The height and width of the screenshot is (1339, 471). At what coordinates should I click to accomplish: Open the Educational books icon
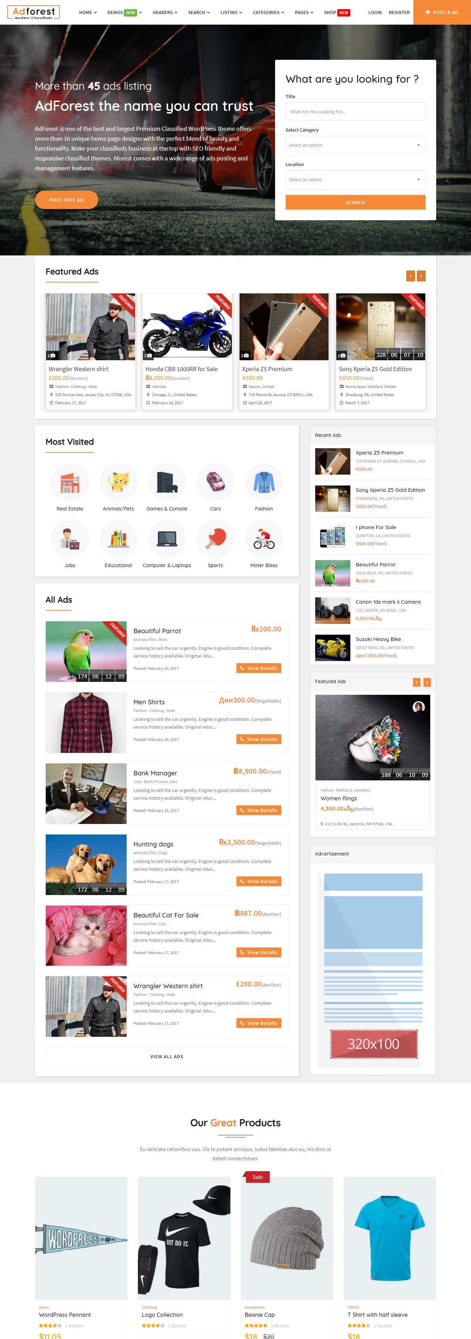(119, 539)
